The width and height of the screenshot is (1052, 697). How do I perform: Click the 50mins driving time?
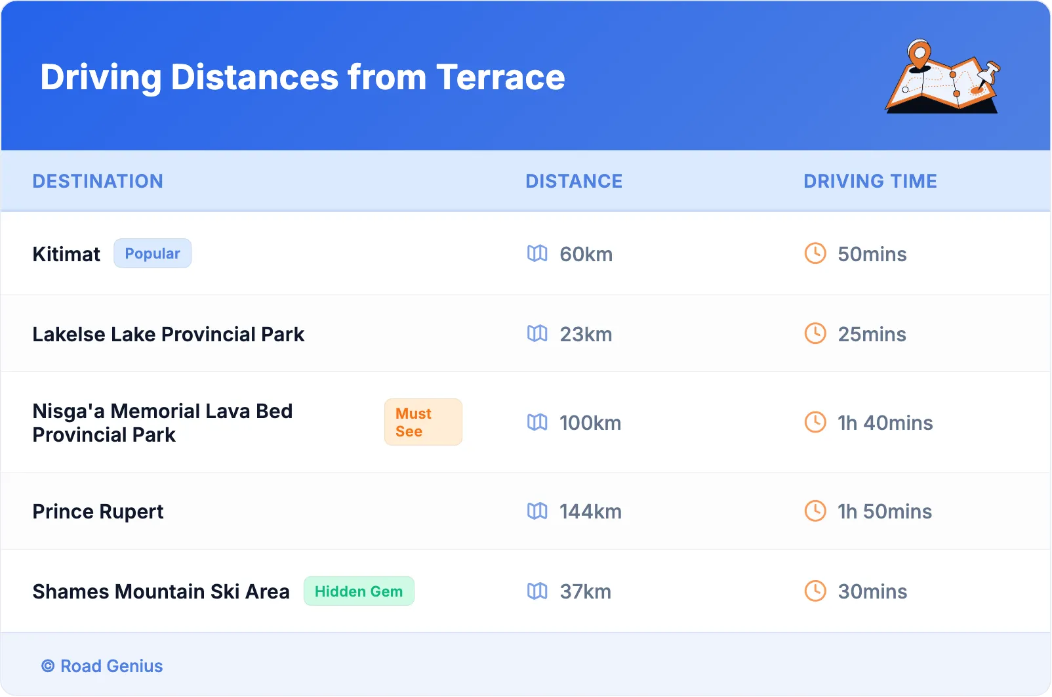point(872,254)
